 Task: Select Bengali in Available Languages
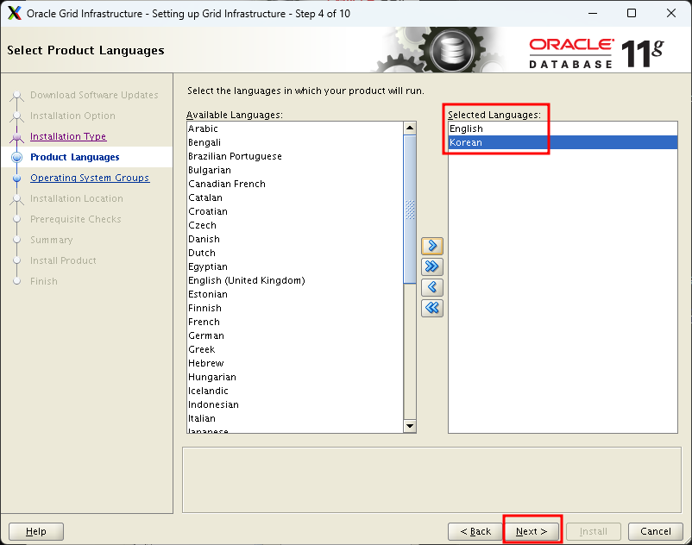tap(295, 142)
